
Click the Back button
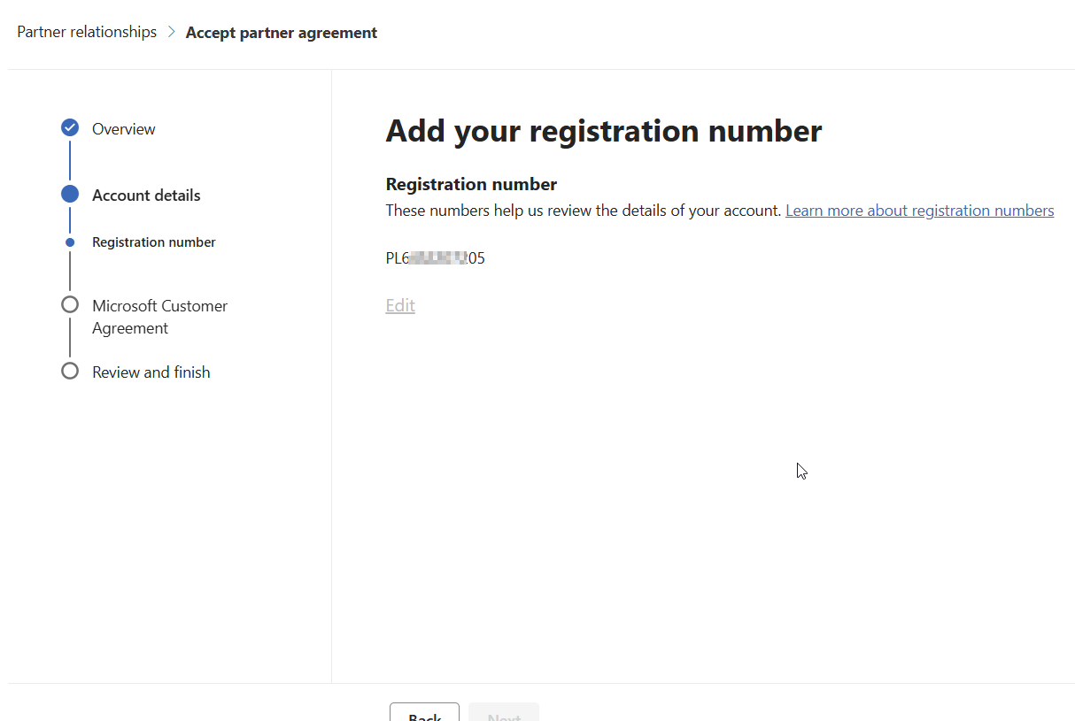[424, 712]
